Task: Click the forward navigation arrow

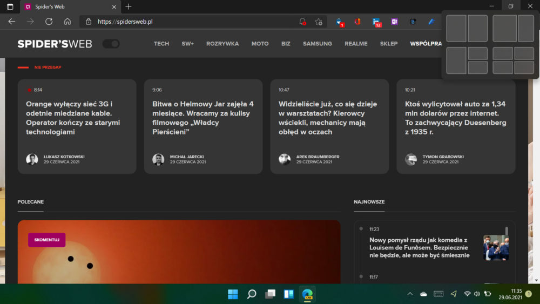Action: (x=30, y=22)
